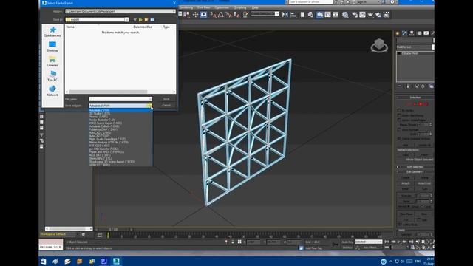Open the Scripting menu

click(x=240, y=7)
